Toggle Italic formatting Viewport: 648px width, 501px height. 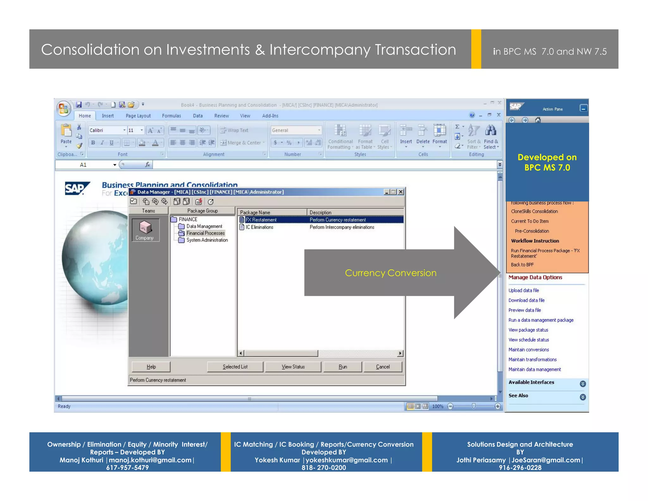pos(102,143)
